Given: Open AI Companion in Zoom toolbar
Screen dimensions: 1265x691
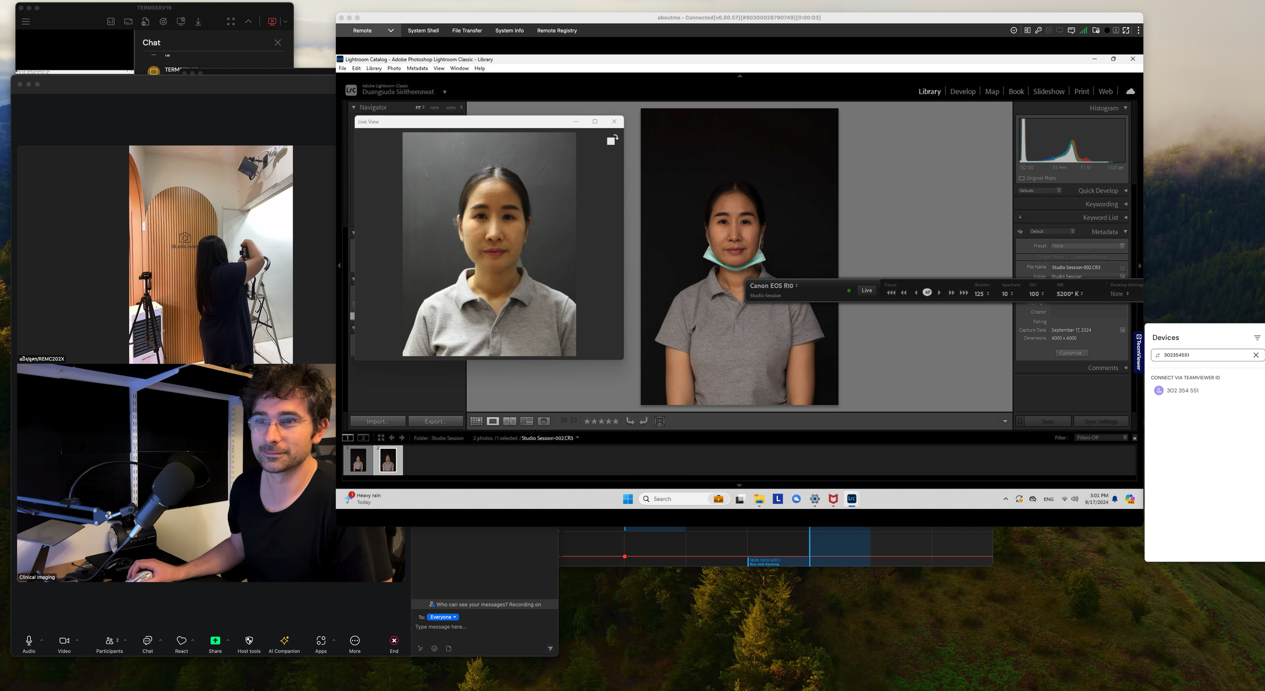Looking at the screenshot, I should pyautogui.click(x=284, y=641).
